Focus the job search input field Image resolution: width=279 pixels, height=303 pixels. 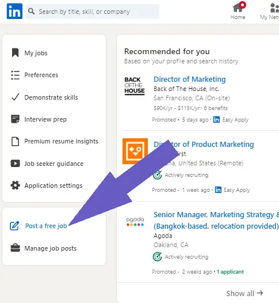click(93, 12)
